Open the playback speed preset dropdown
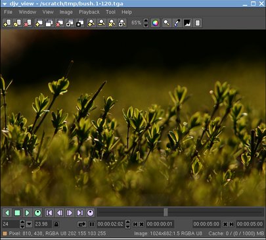The image size is (266, 240). [29, 224]
